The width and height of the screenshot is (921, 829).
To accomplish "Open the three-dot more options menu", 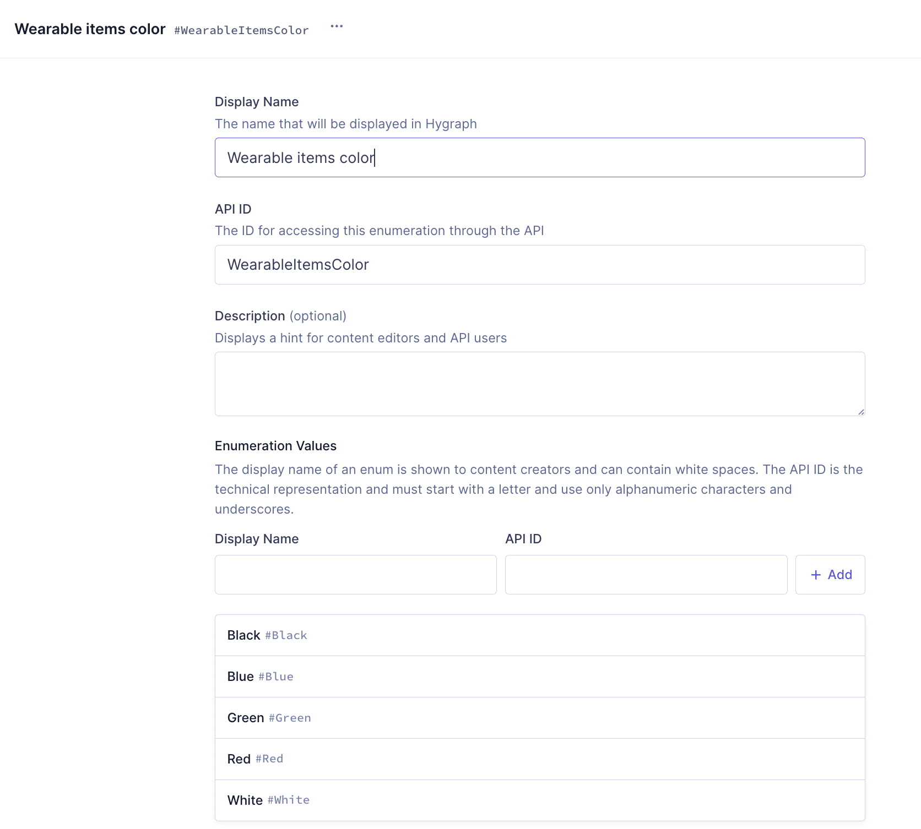I will click(337, 26).
